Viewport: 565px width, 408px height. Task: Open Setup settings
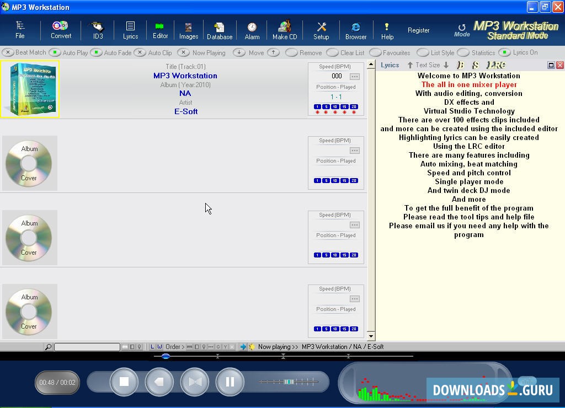click(x=321, y=31)
